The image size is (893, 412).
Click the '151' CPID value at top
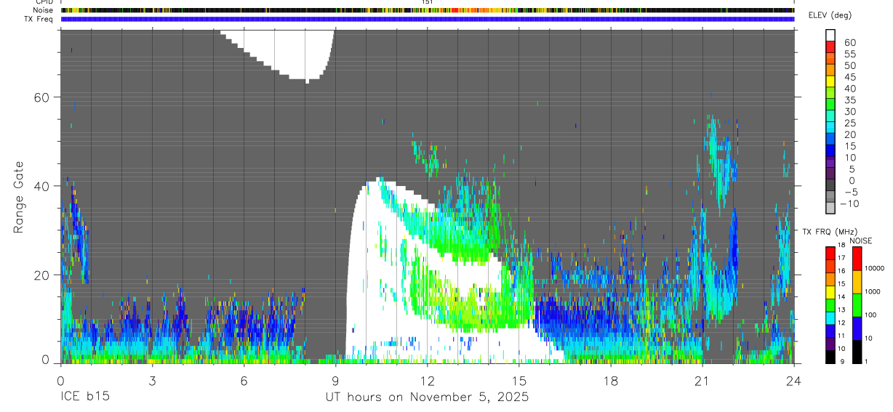pos(428,2)
